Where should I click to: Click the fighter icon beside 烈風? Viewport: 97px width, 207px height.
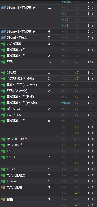(x=3, y=62)
